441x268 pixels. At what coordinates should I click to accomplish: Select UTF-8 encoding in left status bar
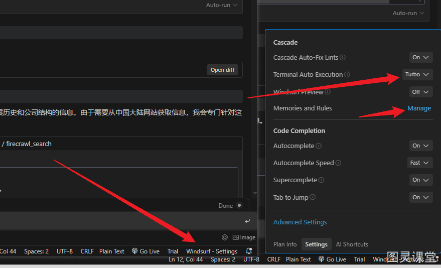[65, 251]
